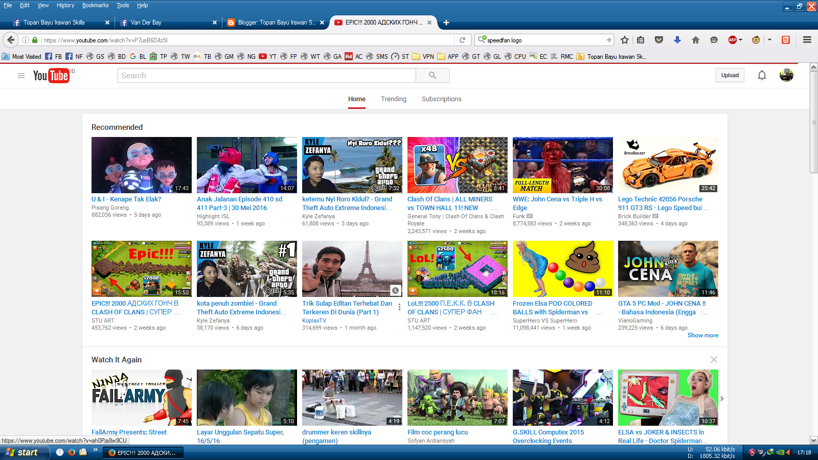Viewport: 818px width, 460px height.
Task: Open the YT bookmark in bookmarks toolbar
Action: pyautogui.click(x=268, y=57)
